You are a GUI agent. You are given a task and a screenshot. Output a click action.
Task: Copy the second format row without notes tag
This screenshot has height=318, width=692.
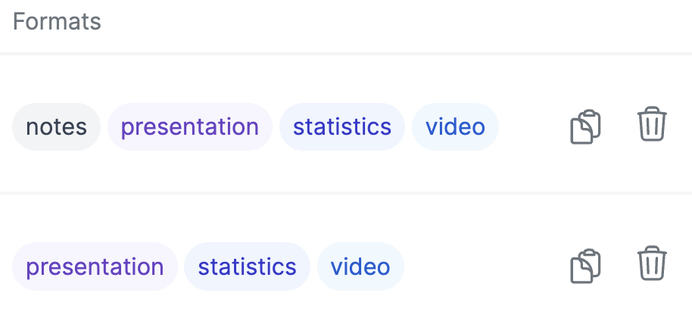pos(584,266)
